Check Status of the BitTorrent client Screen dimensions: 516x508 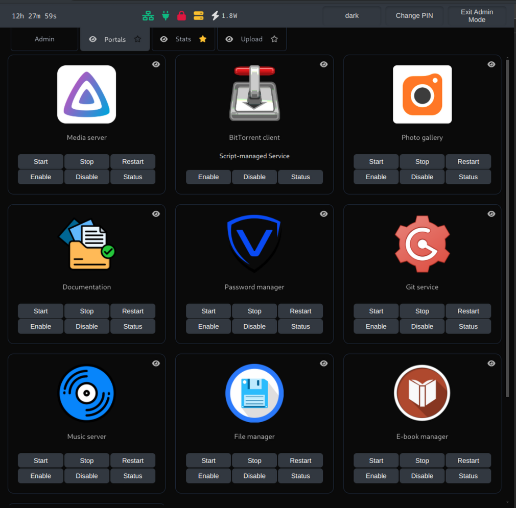(300, 177)
